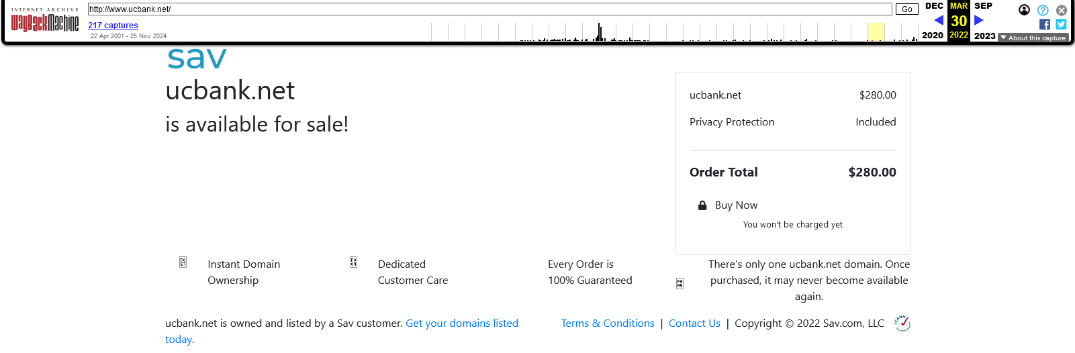Click the ICANN accredited badge

(x=902, y=323)
